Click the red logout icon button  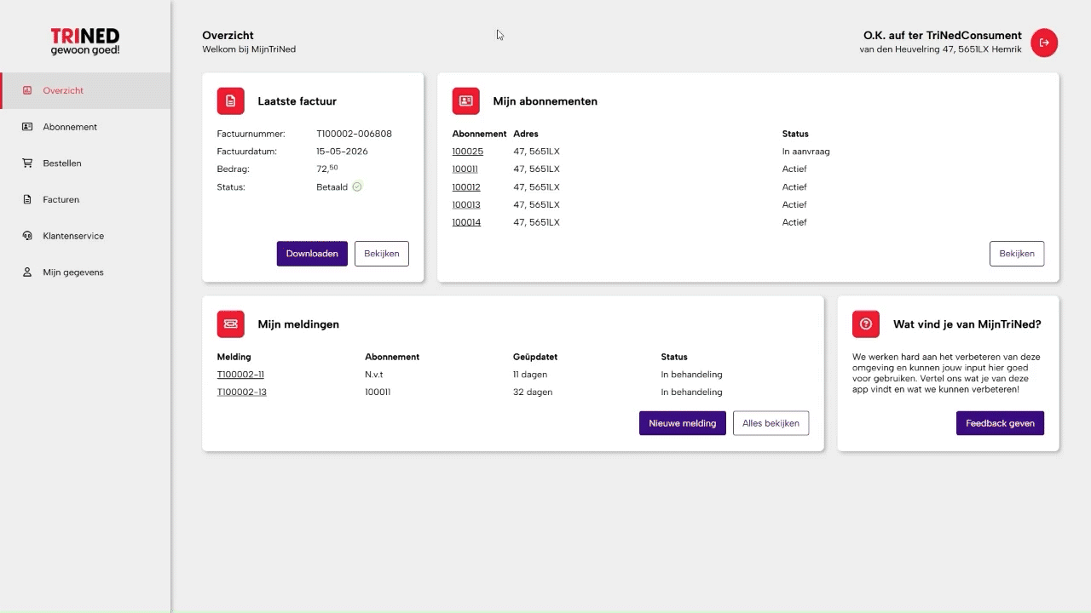[1044, 43]
